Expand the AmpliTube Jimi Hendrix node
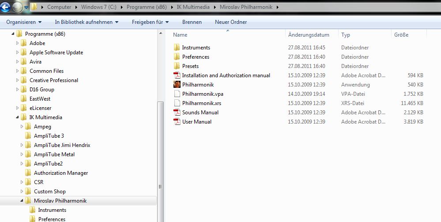Viewport: 441px width, 222px height. click(x=22, y=145)
